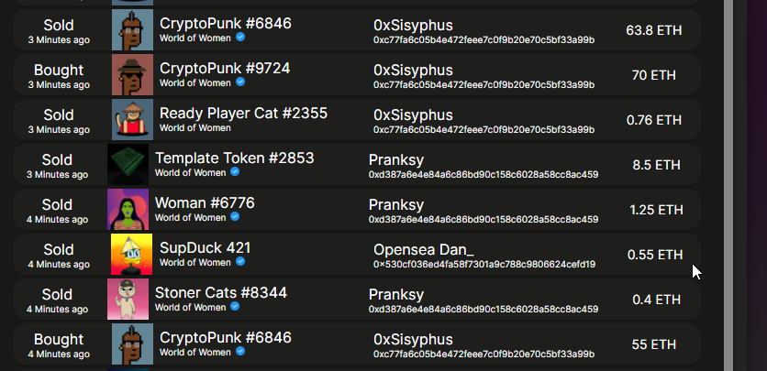Viewport: 767px width, 371px height.
Task: Click verified badge in the 63.8 ETH row
Action: click(240, 38)
